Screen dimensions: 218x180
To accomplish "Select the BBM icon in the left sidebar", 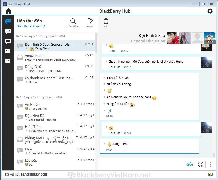I will coord(8,31).
